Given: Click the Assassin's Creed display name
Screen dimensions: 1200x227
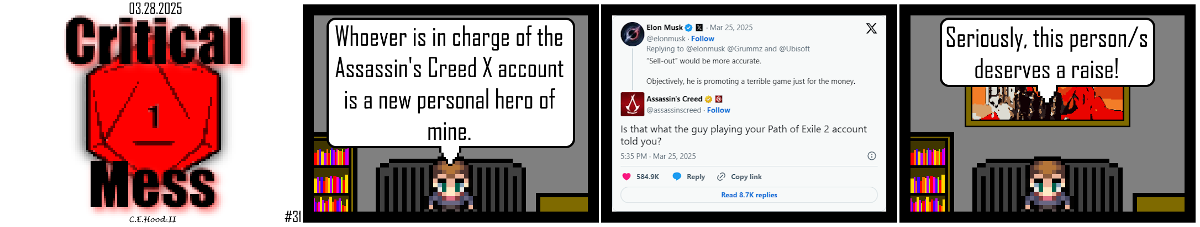Looking at the screenshot, I should (x=674, y=99).
